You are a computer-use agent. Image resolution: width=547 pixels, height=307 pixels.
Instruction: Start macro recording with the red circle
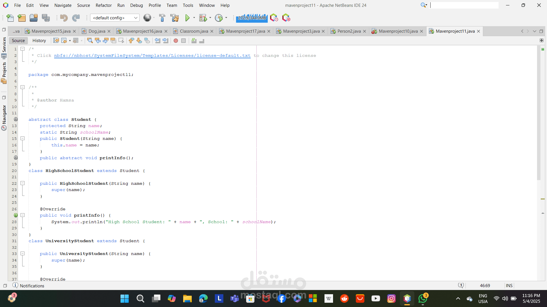pos(176,41)
